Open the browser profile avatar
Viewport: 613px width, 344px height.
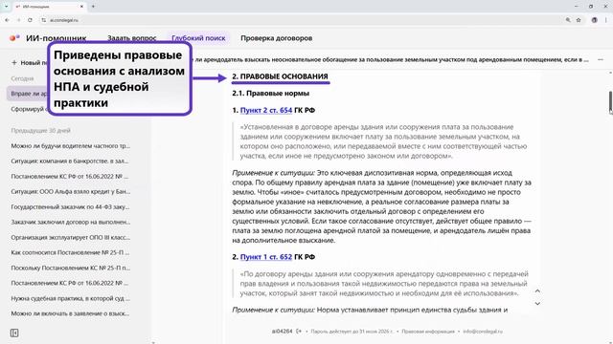[594, 20]
